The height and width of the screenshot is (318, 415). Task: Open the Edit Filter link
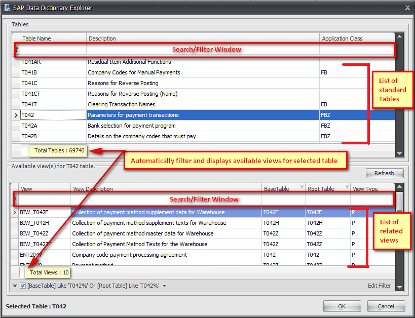379,286
